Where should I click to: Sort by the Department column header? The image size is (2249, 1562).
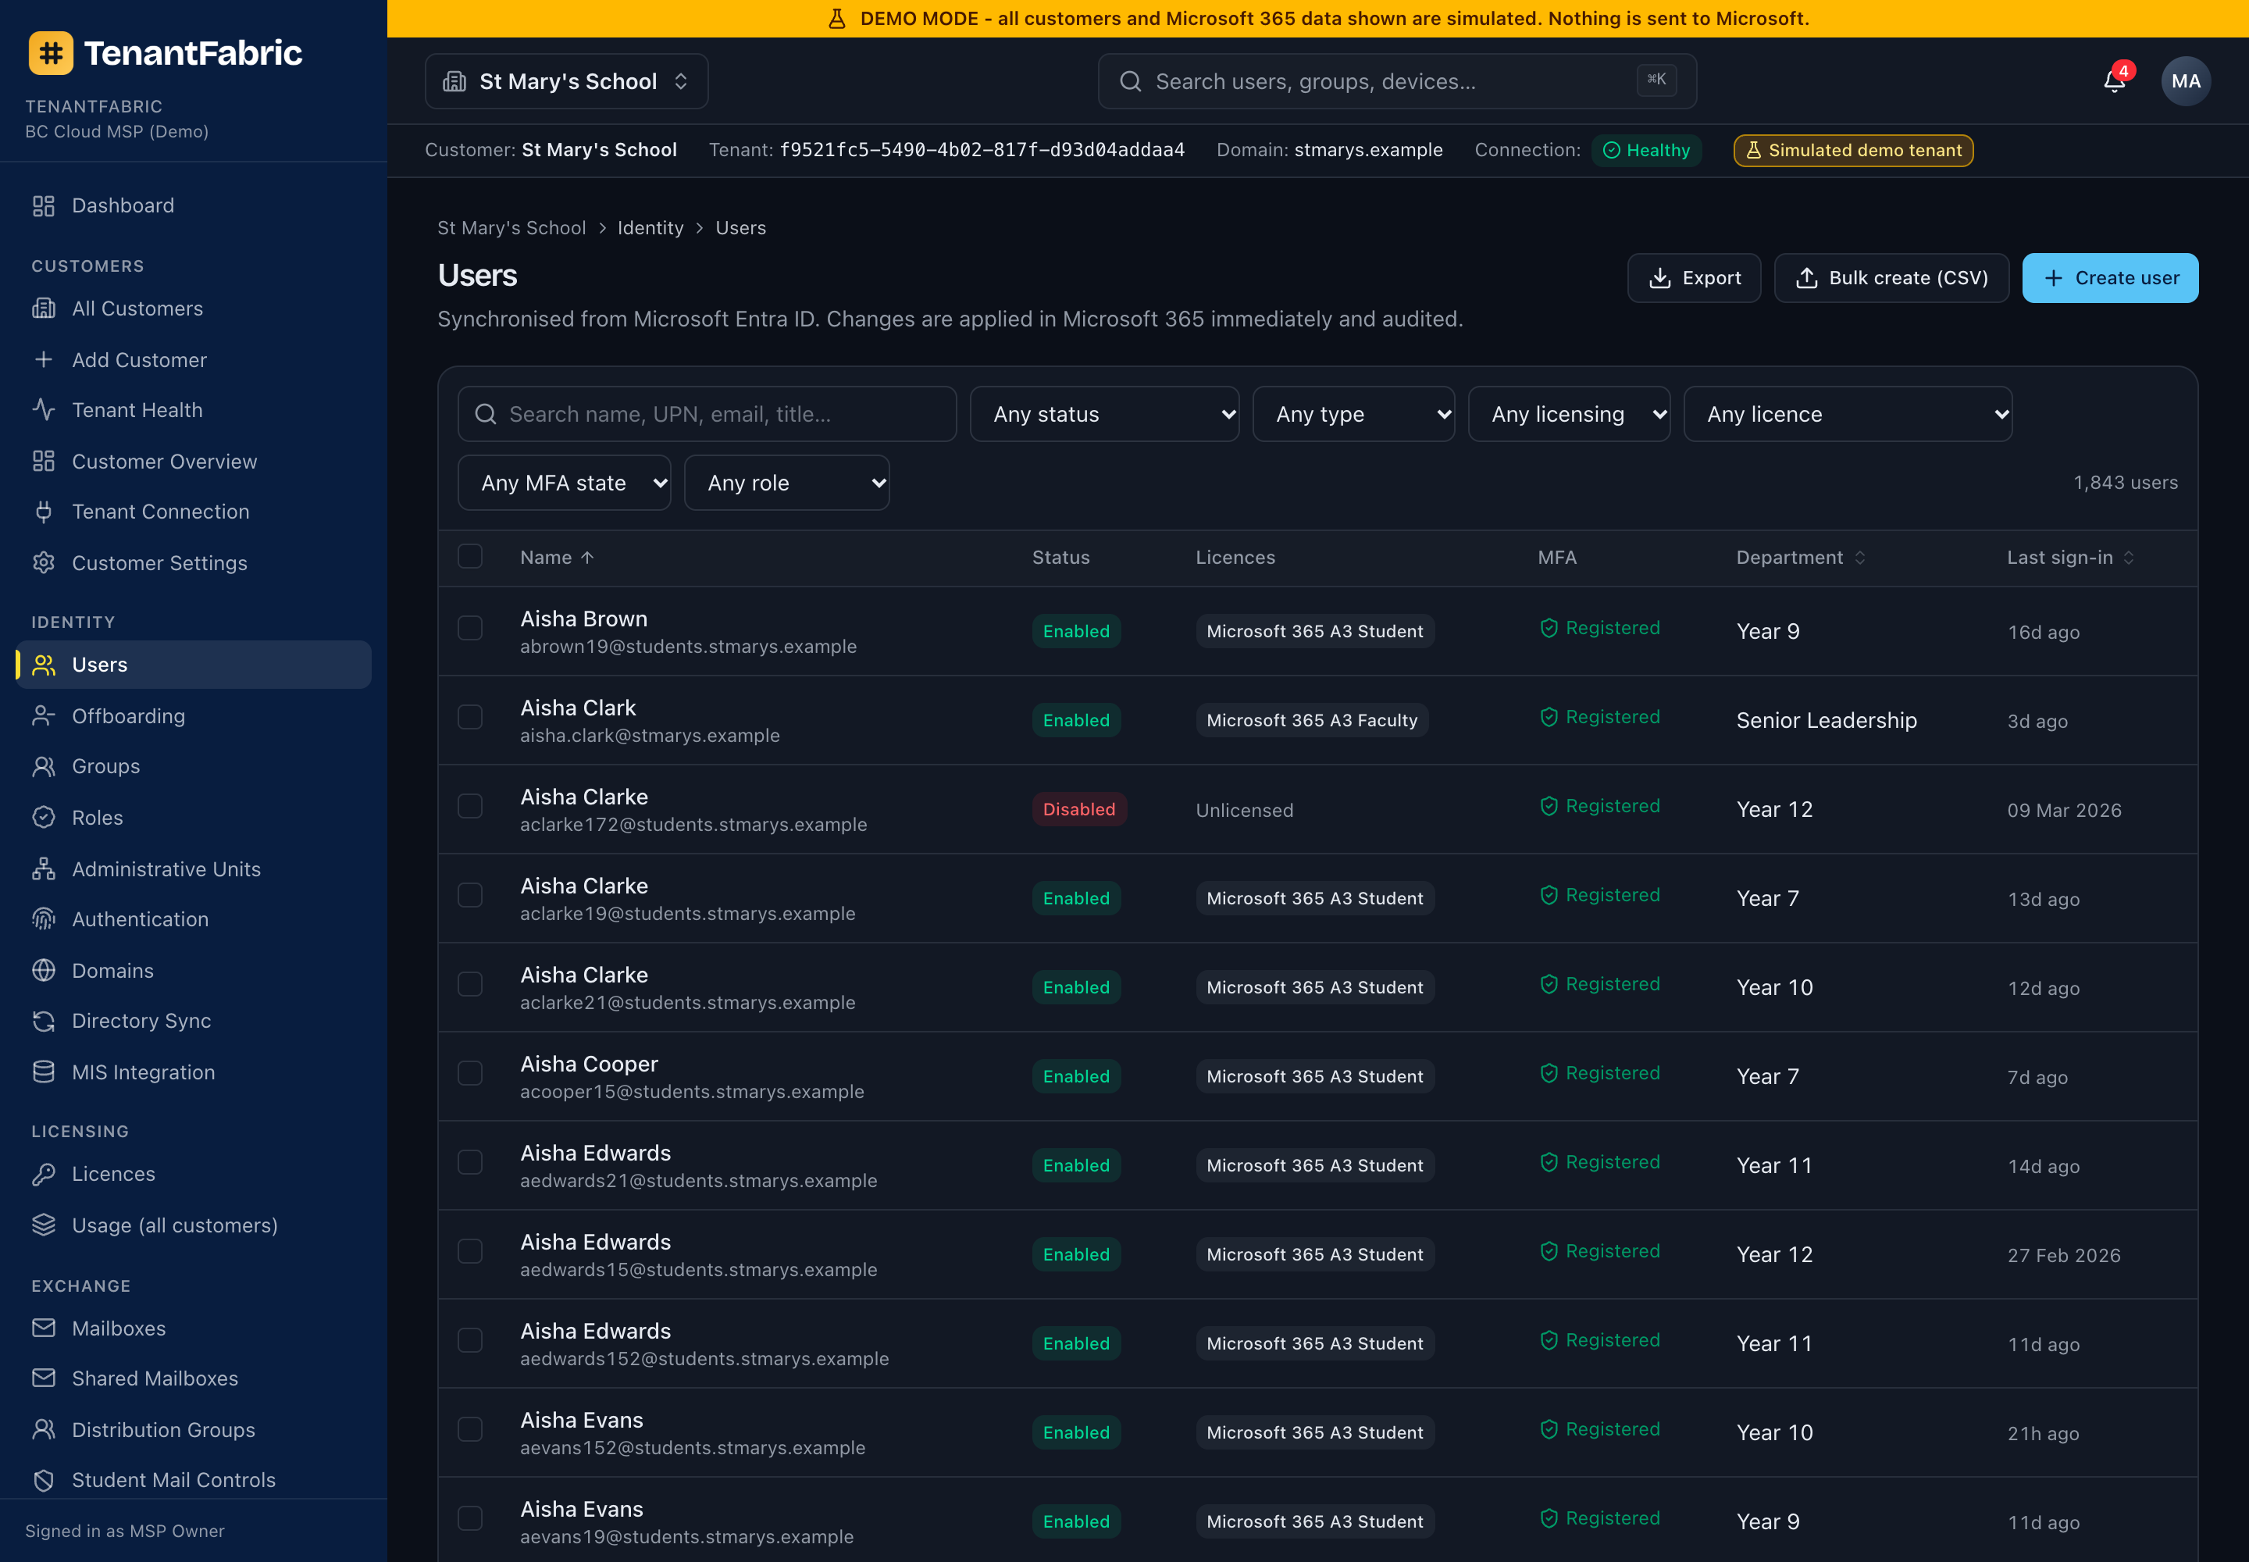1801,558
